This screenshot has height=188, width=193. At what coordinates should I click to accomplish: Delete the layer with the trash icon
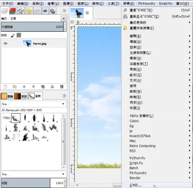pos(62,87)
